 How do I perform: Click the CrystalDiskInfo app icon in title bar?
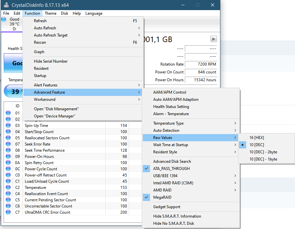click(x=6, y=5)
